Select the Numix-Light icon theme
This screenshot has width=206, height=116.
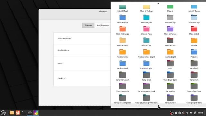coord(170,53)
